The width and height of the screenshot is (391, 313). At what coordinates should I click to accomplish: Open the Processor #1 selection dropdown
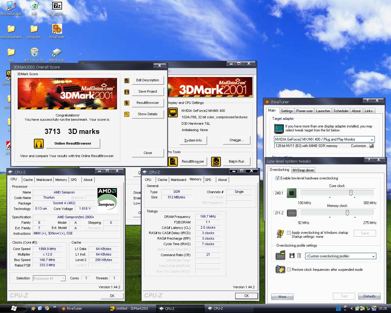click(63, 278)
